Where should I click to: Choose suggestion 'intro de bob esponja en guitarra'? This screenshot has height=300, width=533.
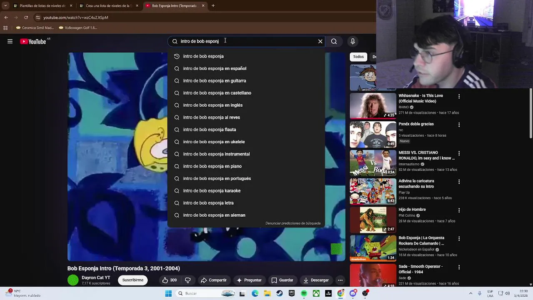[246, 81]
